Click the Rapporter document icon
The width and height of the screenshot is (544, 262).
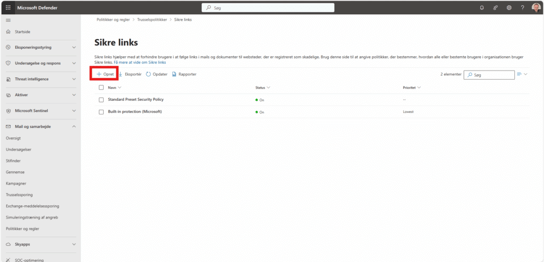174,74
